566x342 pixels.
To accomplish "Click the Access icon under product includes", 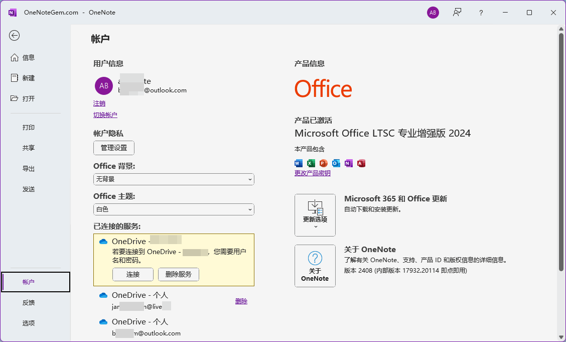I will tap(361, 163).
